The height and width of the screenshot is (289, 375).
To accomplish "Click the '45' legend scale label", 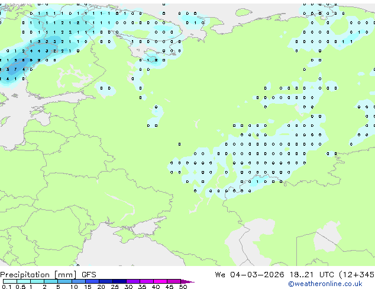I will pyautogui.click(x=169, y=287).
